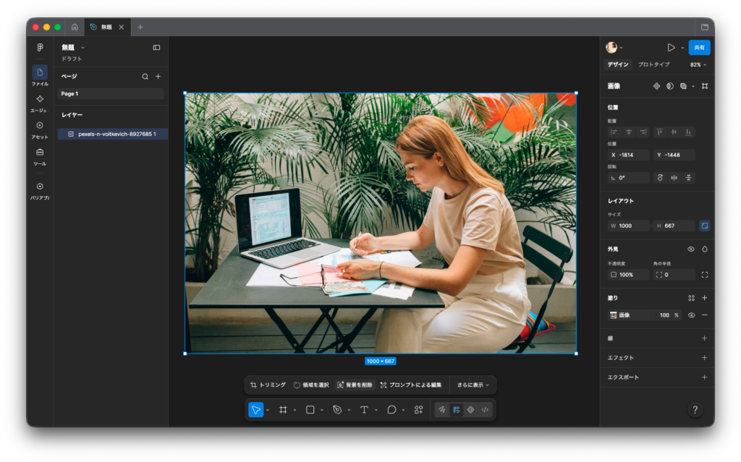Screen dimensions: 741x462
Task: Click the home icon in the title bar
Action: coord(75,27)
